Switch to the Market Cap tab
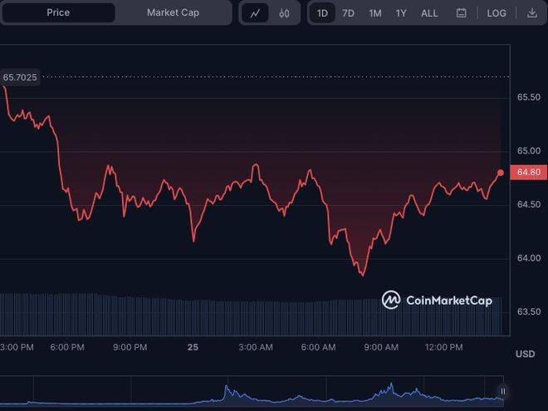This screenshot has height=411, width=548. point(173,13)
